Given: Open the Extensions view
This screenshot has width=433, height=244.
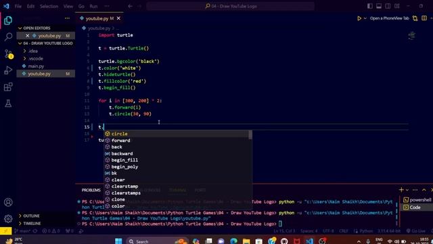Looking at the screenshot, I should tap(8, 87).
